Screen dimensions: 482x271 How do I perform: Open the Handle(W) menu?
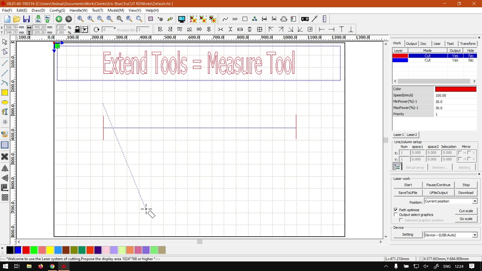click(x=78, y=11)
